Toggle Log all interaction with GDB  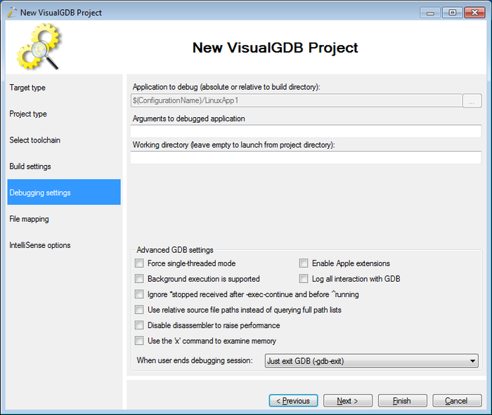coord(304,278)
